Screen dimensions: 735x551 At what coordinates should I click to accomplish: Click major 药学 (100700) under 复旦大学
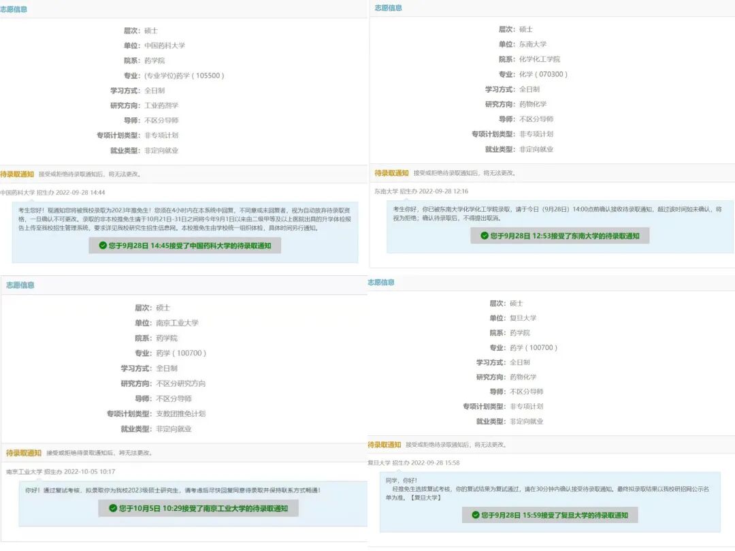click(534, 347)
